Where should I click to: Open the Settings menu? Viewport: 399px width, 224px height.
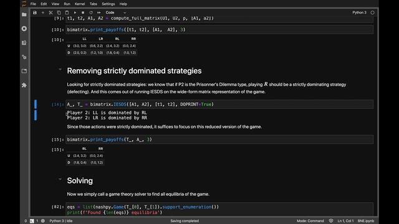click(x=108, y=4)
